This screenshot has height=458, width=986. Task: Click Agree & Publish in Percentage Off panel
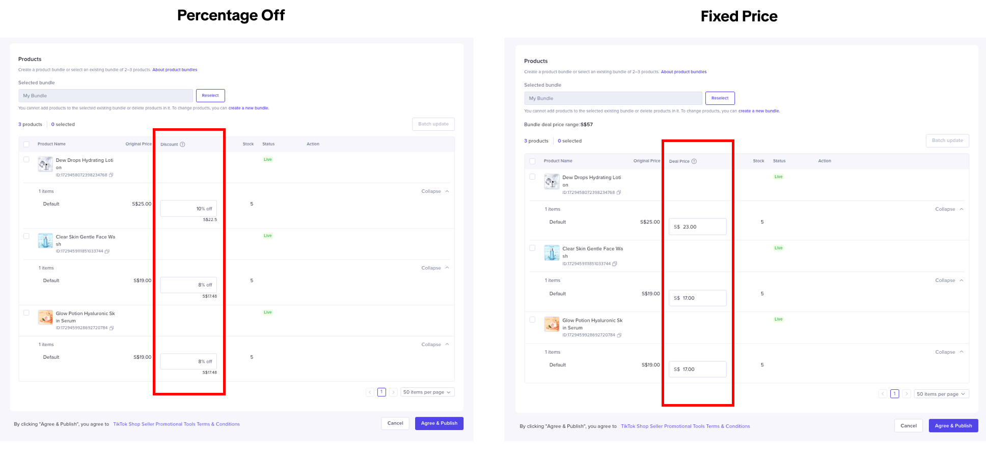(x=439, y=423)
